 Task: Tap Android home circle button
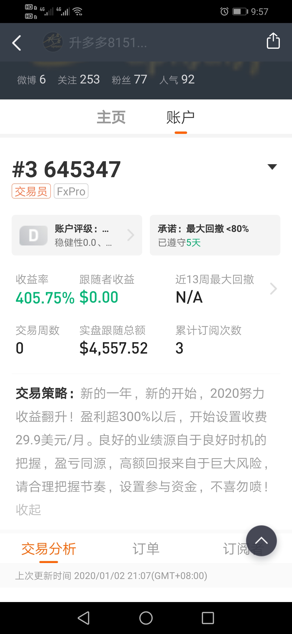[146, 618]
